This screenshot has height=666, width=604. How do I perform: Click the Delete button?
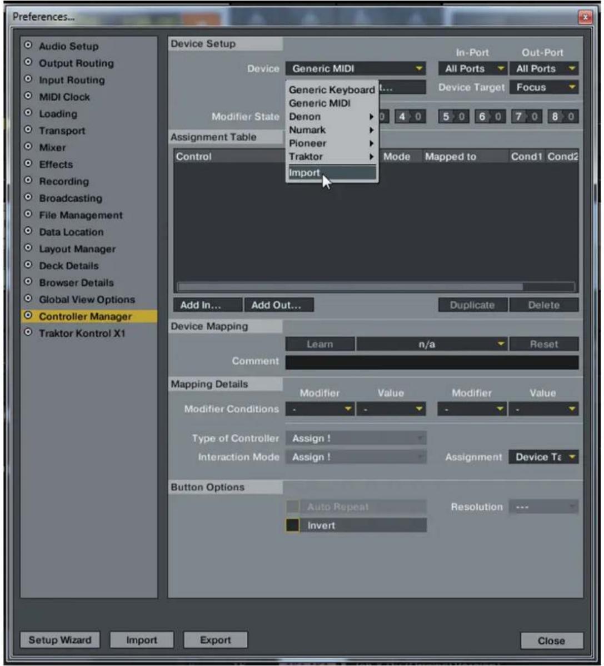[x=544, y=305]
